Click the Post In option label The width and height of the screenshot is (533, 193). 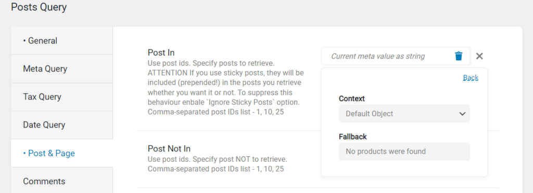click(x=161, y=52)
